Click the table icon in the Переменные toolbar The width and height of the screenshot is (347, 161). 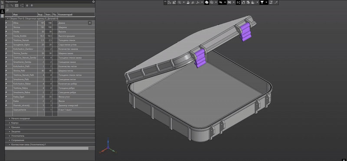(x=16, y=6)
